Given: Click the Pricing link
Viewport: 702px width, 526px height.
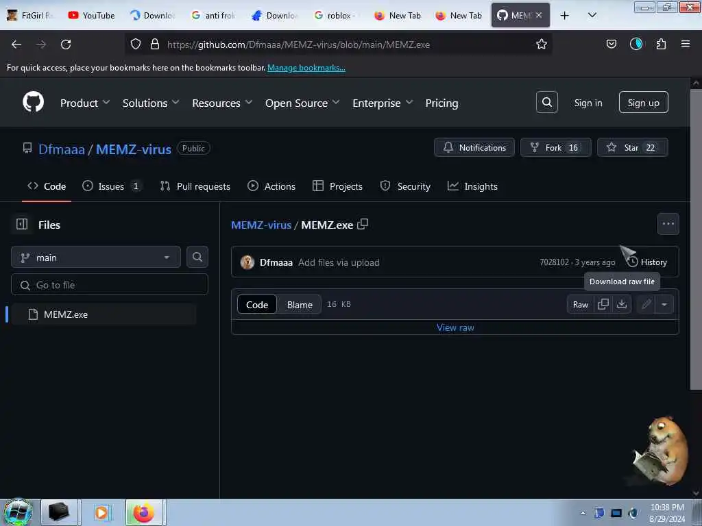Looking at the screenshot, I should [x=441, y=103].
